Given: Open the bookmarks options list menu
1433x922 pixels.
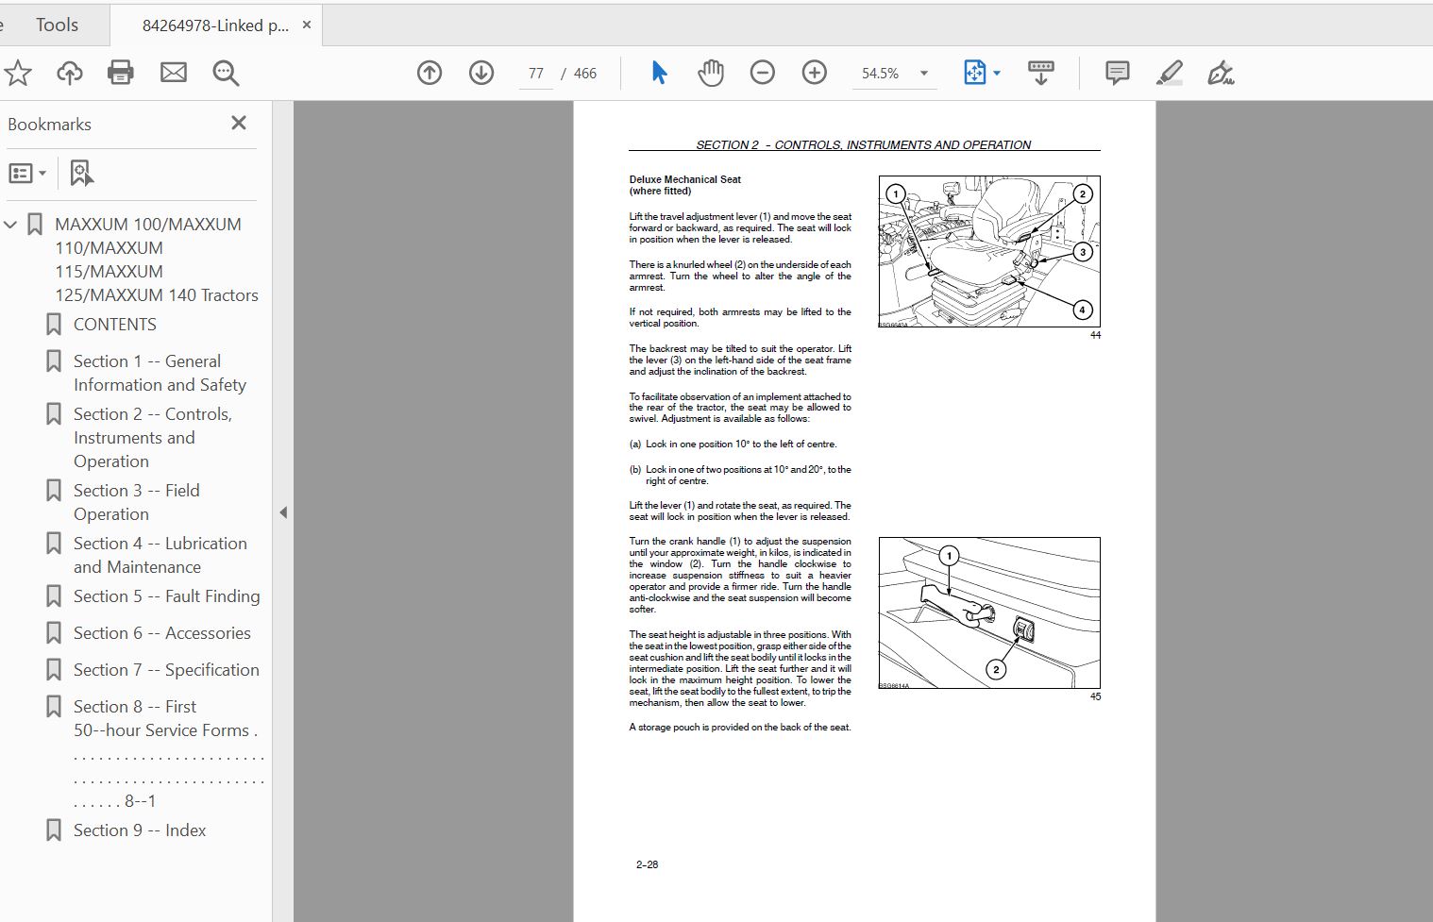Looking at the screenshot, I should point(27,174).
